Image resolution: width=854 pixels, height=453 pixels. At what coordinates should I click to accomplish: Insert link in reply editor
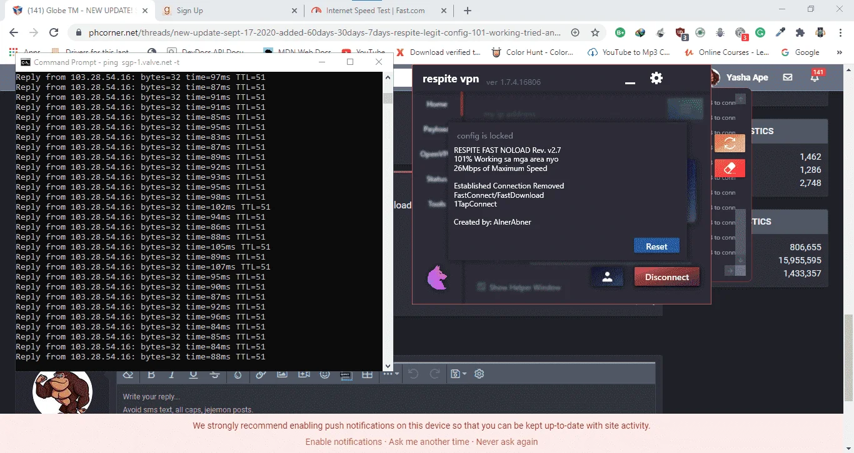[261, 374]
